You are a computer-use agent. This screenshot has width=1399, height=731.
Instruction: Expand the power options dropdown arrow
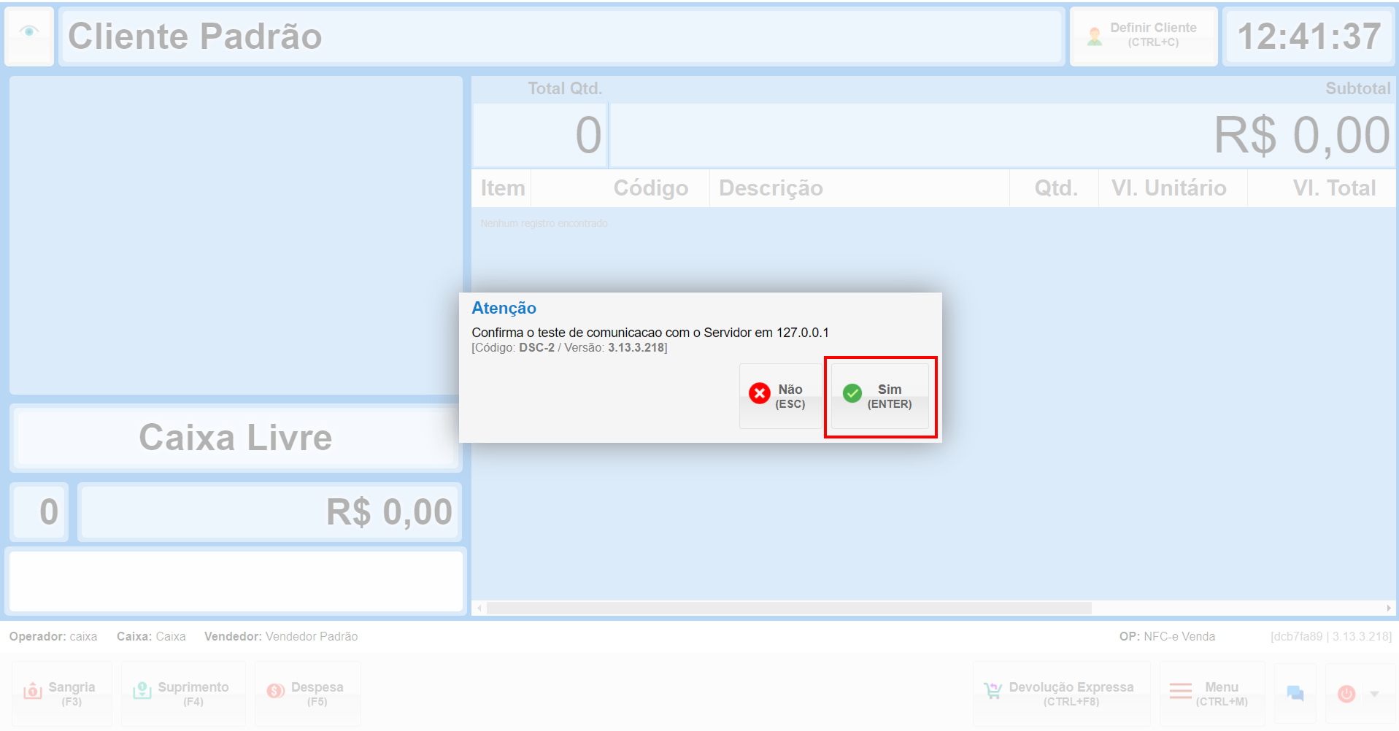click(x=1375, y=693)
